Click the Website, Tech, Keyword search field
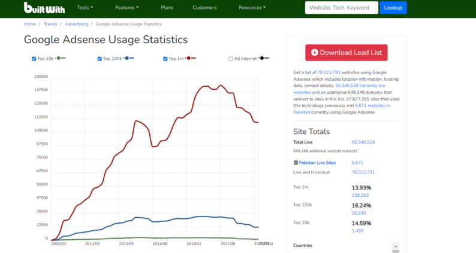This screenshot has width=476, height=253. click(342, 8)
